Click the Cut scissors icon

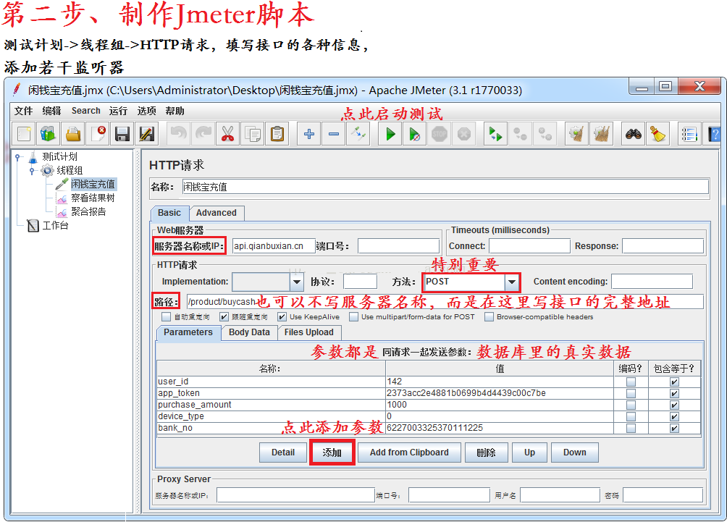(227, 134)
